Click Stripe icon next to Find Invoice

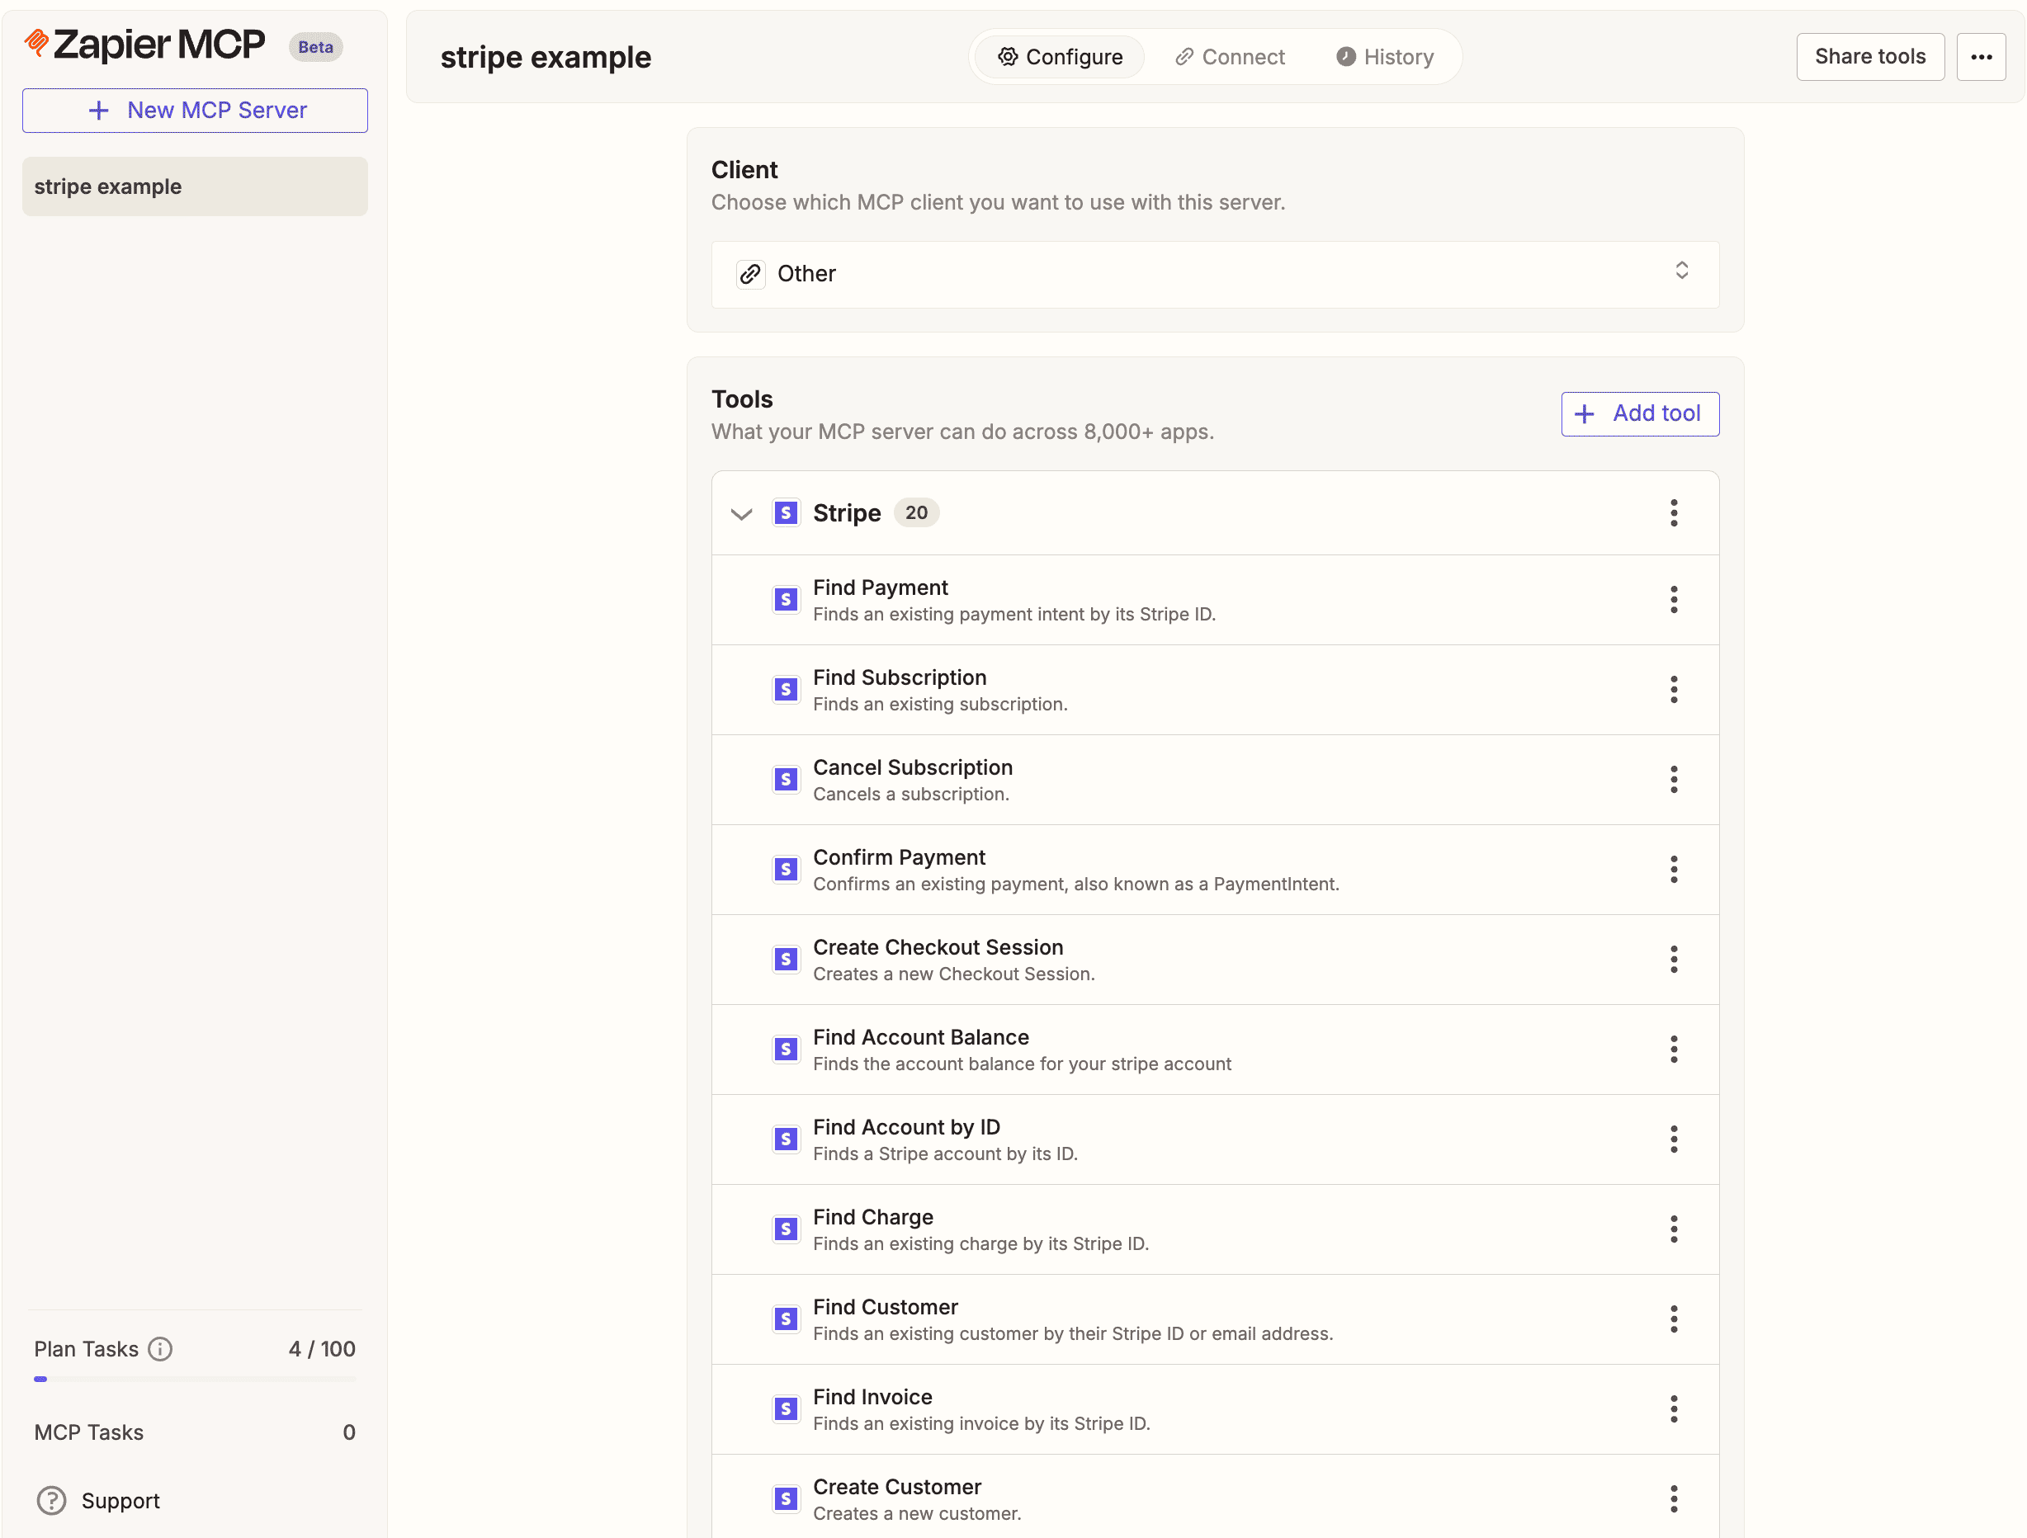(x=786, y=1408)
